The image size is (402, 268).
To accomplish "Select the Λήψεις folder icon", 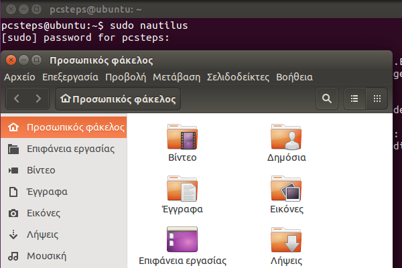I will tap(286, 240).
